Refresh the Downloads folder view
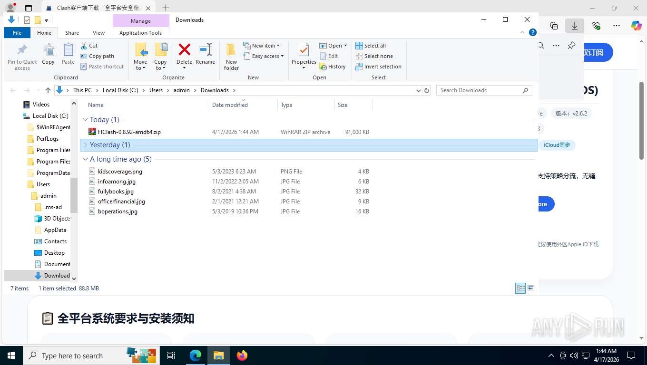Viewport: 647px width, 365px height. tap(427, 90)
